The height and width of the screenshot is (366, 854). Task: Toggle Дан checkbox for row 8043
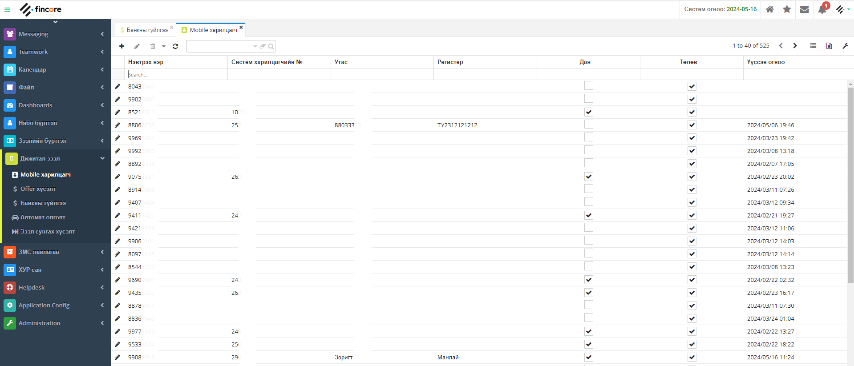[x=589, y=85]
